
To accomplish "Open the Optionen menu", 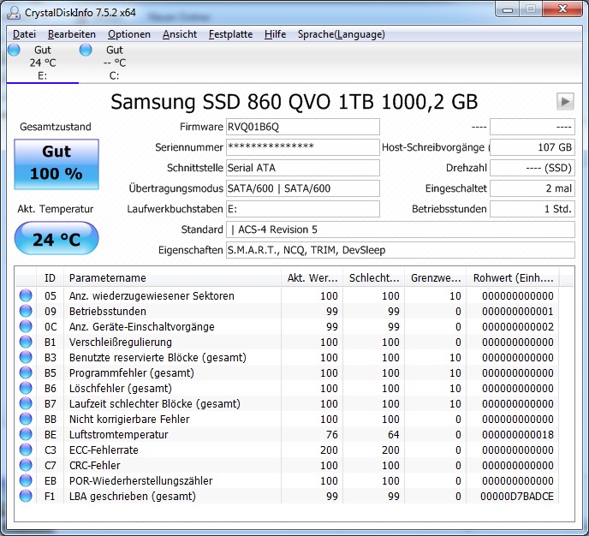I will pyautogui.click(x=128, y=34).
